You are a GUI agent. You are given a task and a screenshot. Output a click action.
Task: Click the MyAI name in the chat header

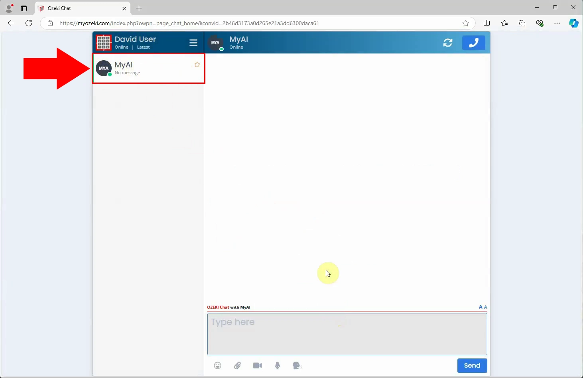[239, 39]
